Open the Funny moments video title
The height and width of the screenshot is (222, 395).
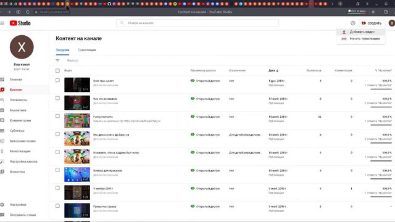pyautogui.click(x=103, y=117)
